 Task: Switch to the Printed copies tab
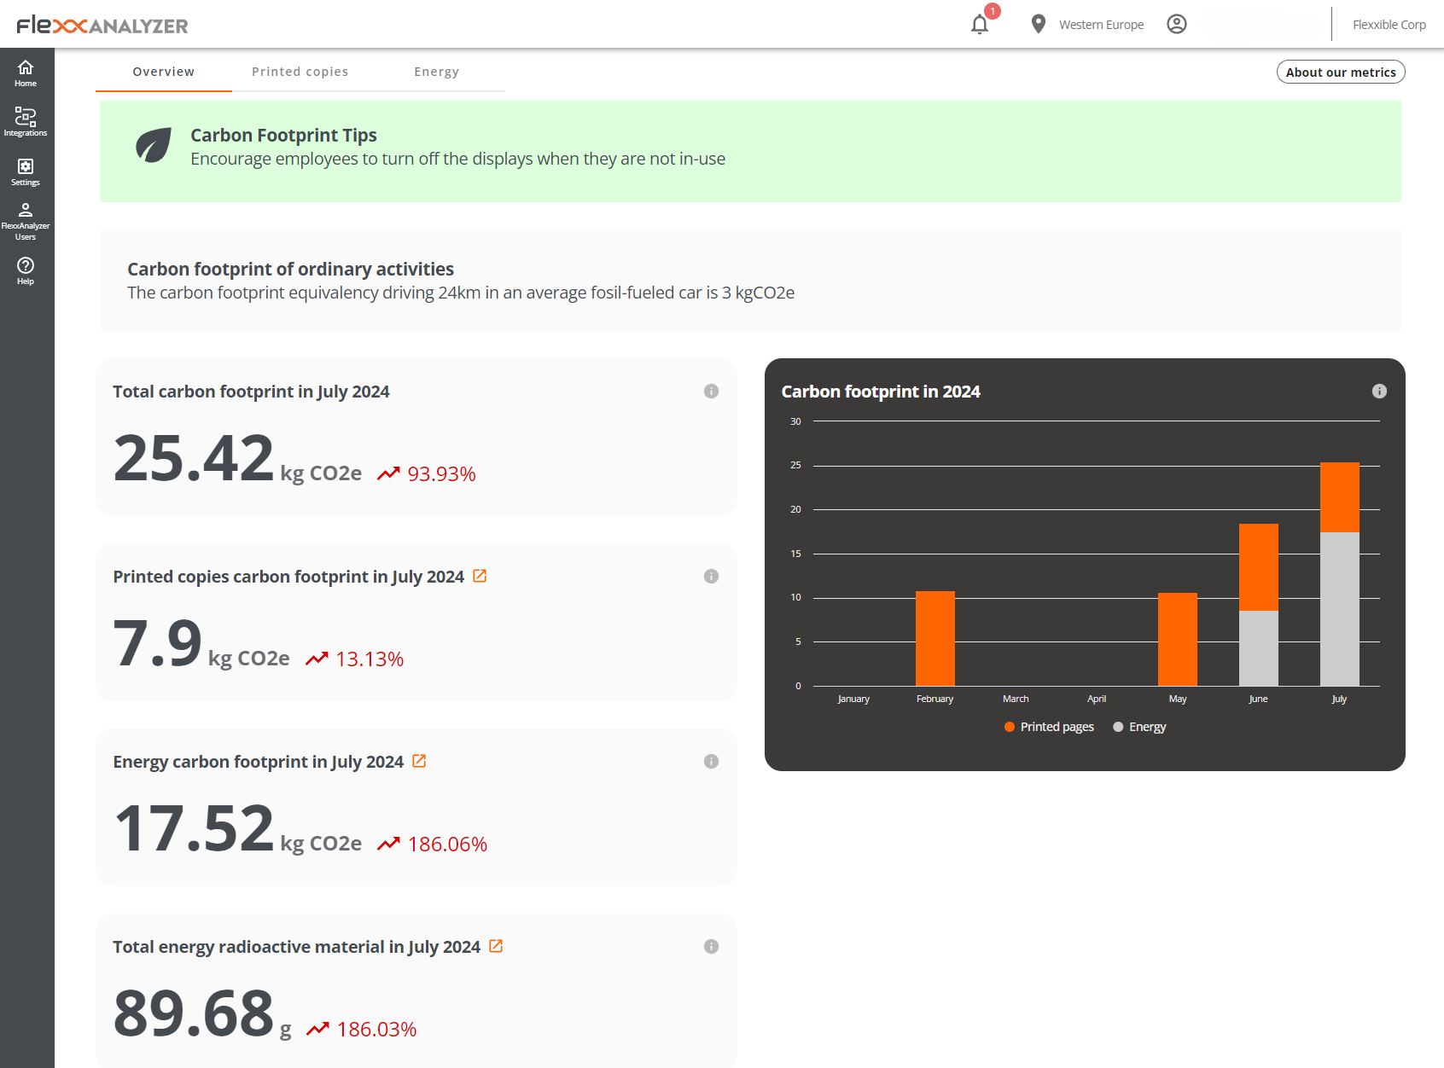300,72
